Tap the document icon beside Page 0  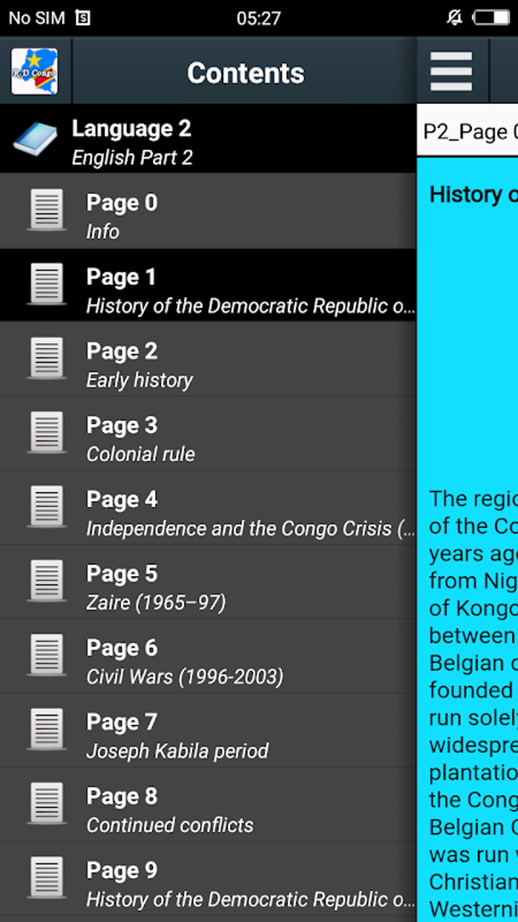pyautogui.click(x=47, y=210)
